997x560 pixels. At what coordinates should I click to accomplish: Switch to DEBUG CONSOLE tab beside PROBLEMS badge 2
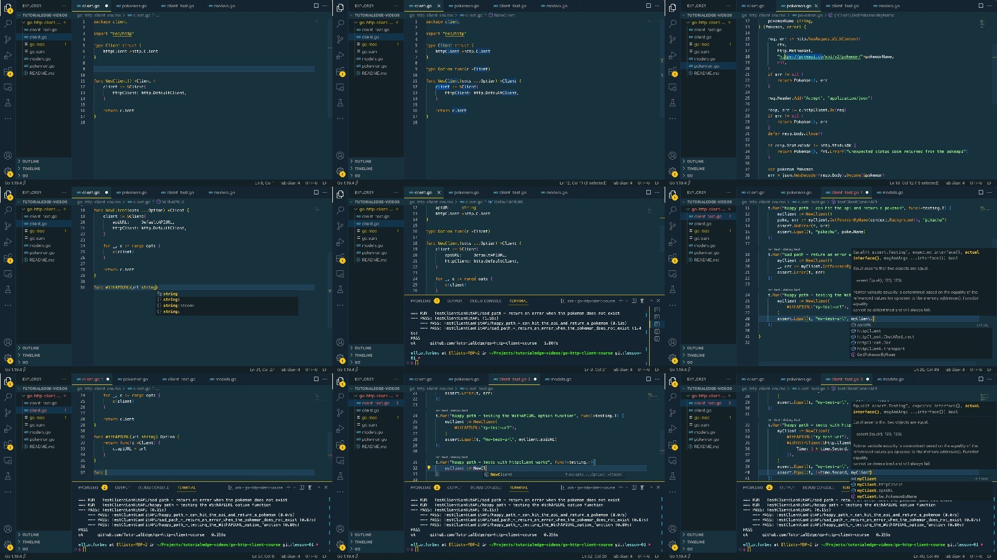tap(153, 487)
